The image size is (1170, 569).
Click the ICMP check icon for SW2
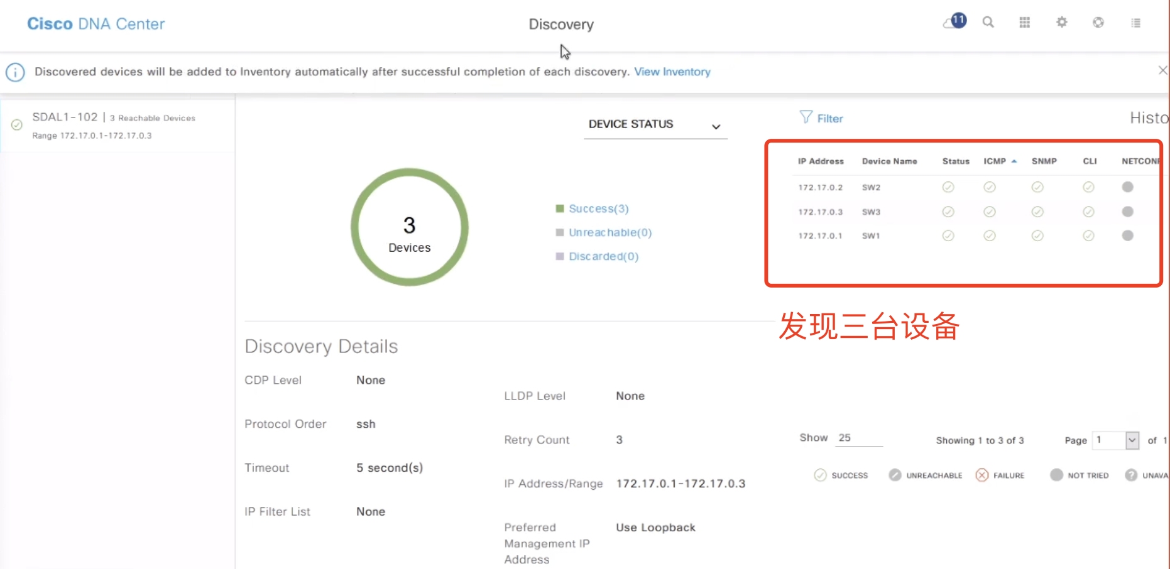coord(990,187)
